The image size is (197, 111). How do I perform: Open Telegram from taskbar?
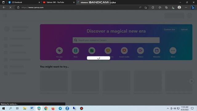pos(60,108)
